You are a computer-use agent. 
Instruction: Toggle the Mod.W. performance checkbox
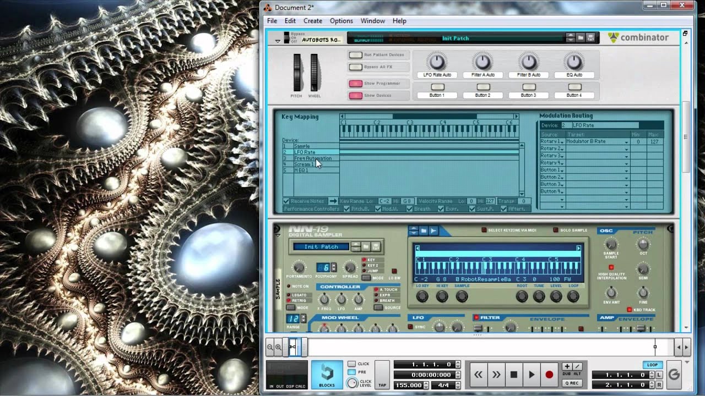378,209
